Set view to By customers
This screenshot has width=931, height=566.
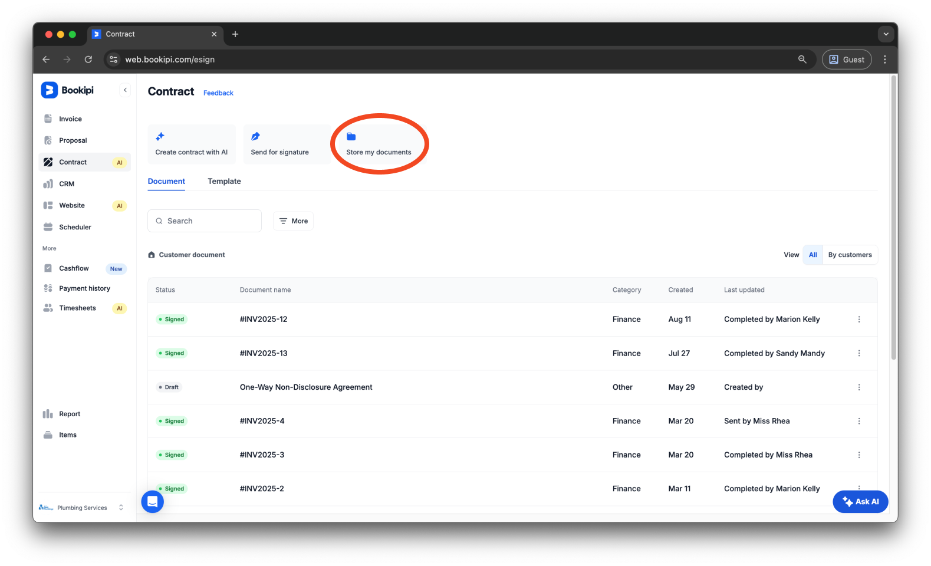pyautogui.click(x=850, y=255)
